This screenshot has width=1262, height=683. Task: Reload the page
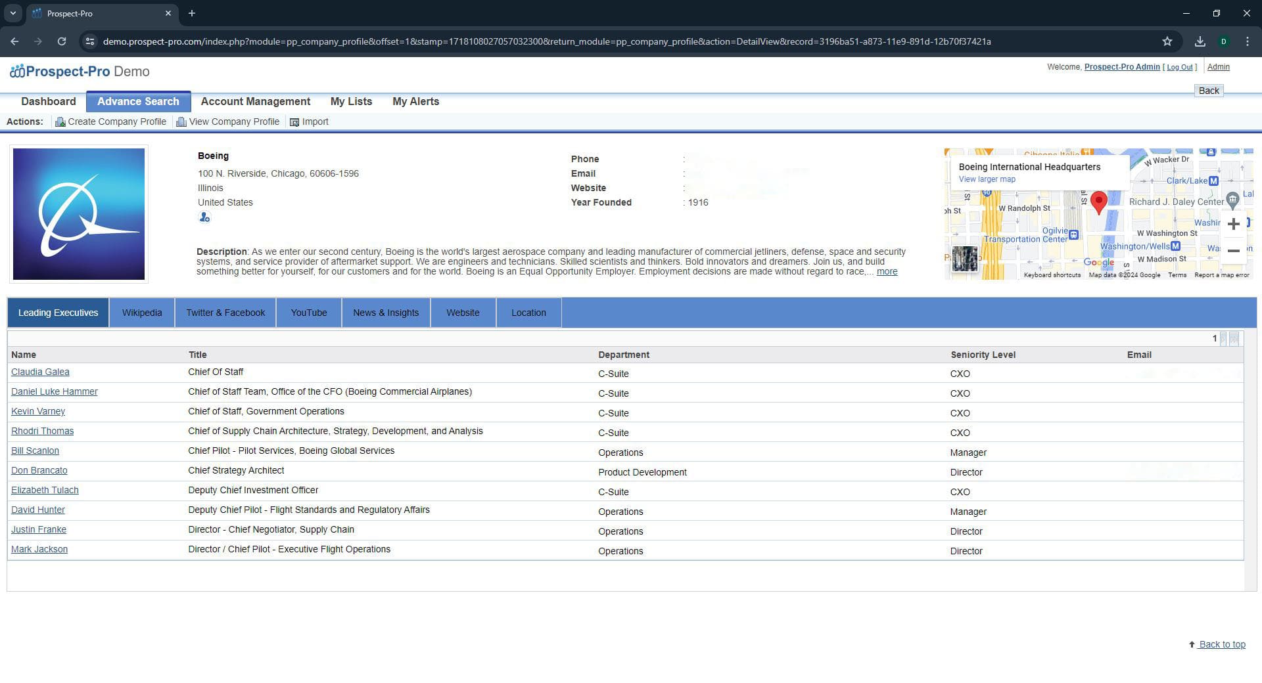62,41
